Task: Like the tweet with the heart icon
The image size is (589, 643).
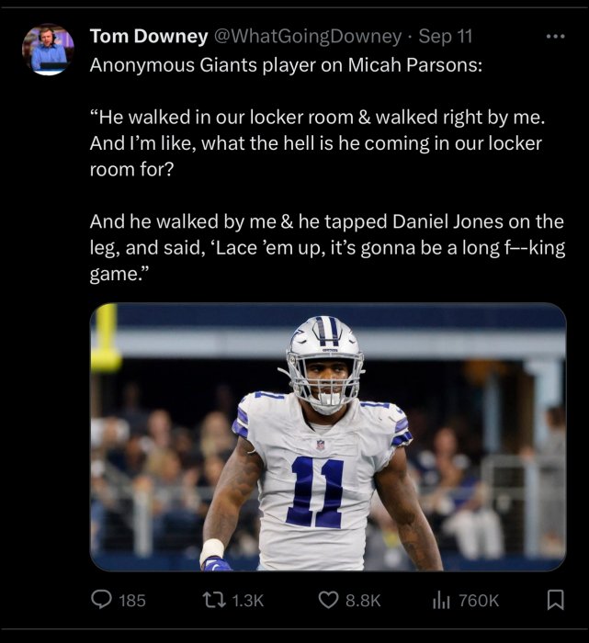Action: point(329,600)
